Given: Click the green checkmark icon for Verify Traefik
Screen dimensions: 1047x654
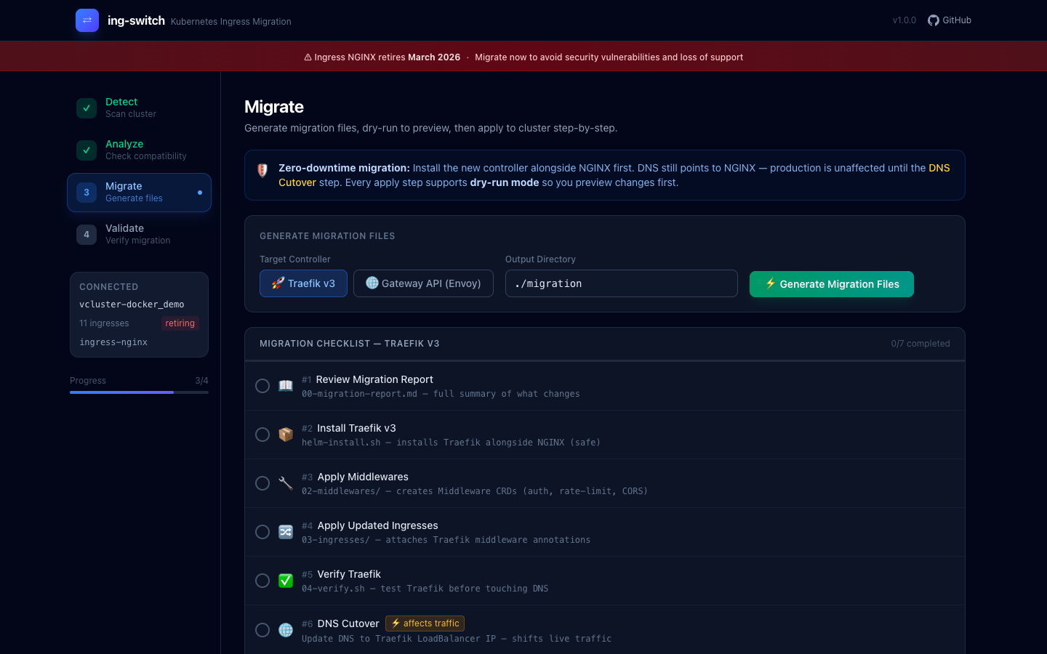Looking at the screenshot, I should tap(286, 581).
